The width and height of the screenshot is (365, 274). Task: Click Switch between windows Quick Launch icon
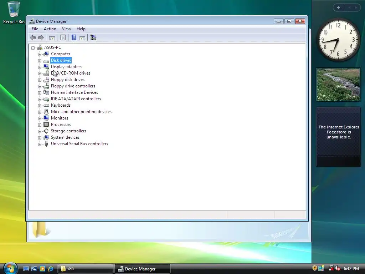34,269
